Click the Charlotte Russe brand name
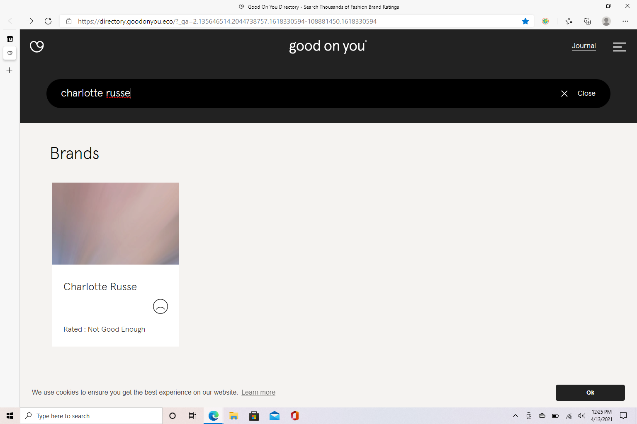This screenshot has width=637, height=424. click(x=100, y=287)
